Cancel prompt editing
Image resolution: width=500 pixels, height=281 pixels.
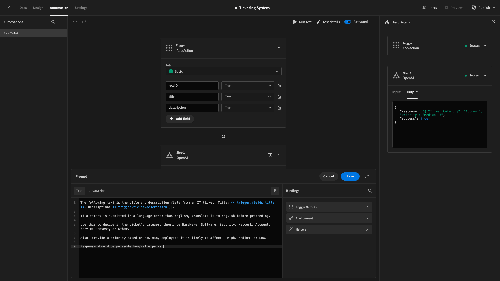coord(329,176)
